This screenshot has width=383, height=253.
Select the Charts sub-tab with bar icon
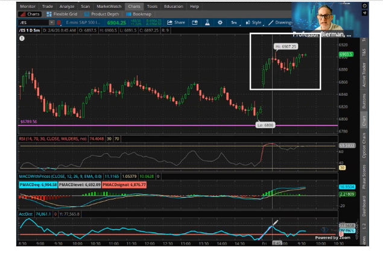[x=30, y=14]
